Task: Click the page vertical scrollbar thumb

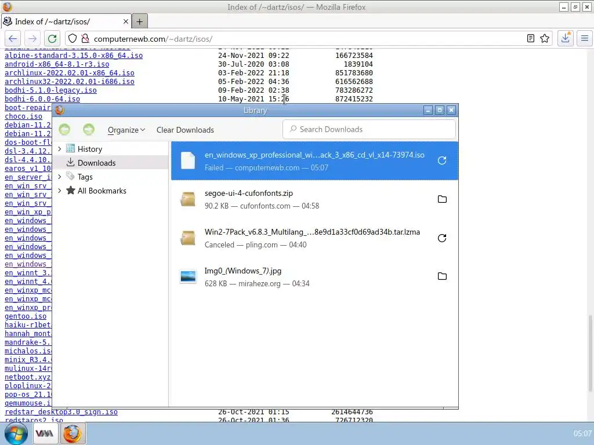Action: 590,354
